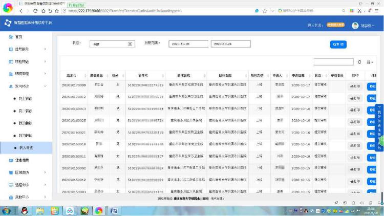Sort by the 性别 column header
This screenshot has height=216, width=384.
pyautogui.click(x=117, y=75)
